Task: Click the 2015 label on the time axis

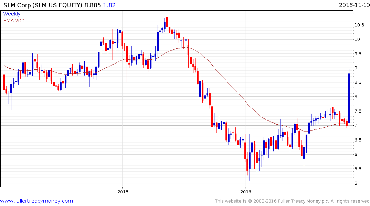Action: click(x=123, y=192)
